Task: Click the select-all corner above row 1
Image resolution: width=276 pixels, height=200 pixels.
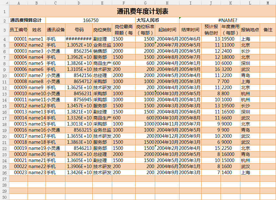Action: [4, 3]
